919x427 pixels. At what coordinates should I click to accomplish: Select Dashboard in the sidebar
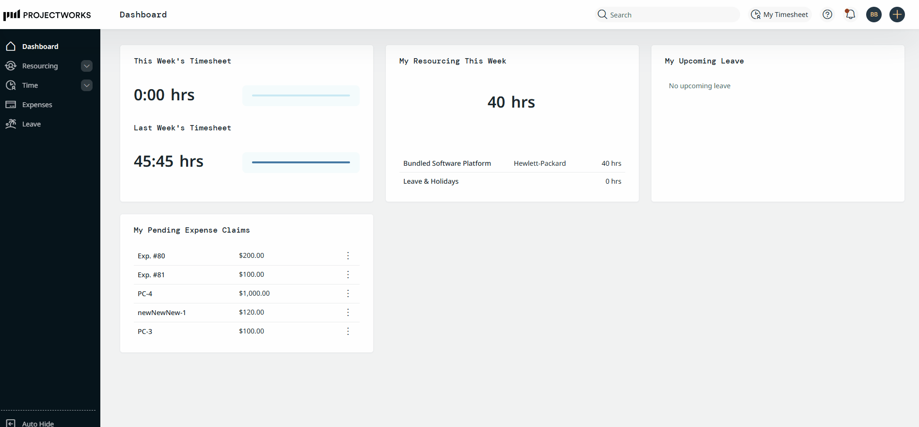pos(40,47)
